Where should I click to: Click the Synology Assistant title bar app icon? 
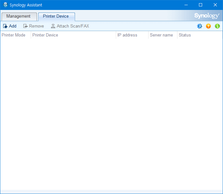click(5, 5)
